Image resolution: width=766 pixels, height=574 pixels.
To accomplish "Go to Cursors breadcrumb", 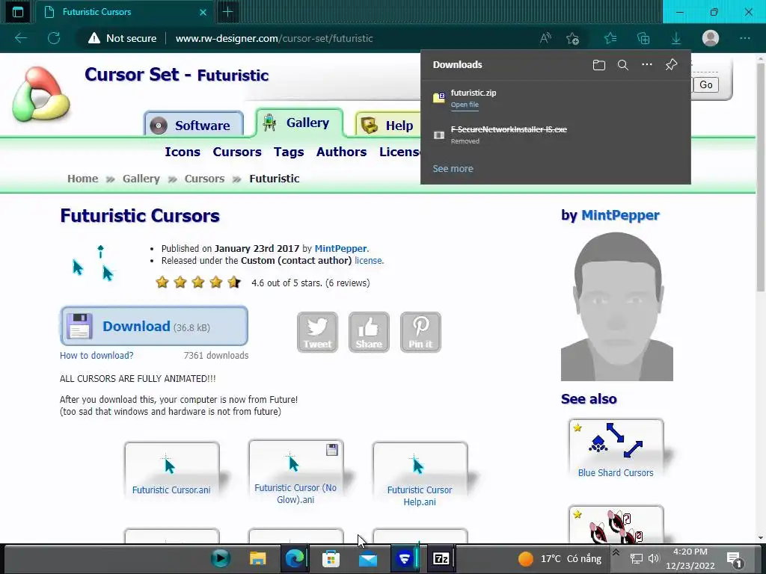I will tap(204, 179).
